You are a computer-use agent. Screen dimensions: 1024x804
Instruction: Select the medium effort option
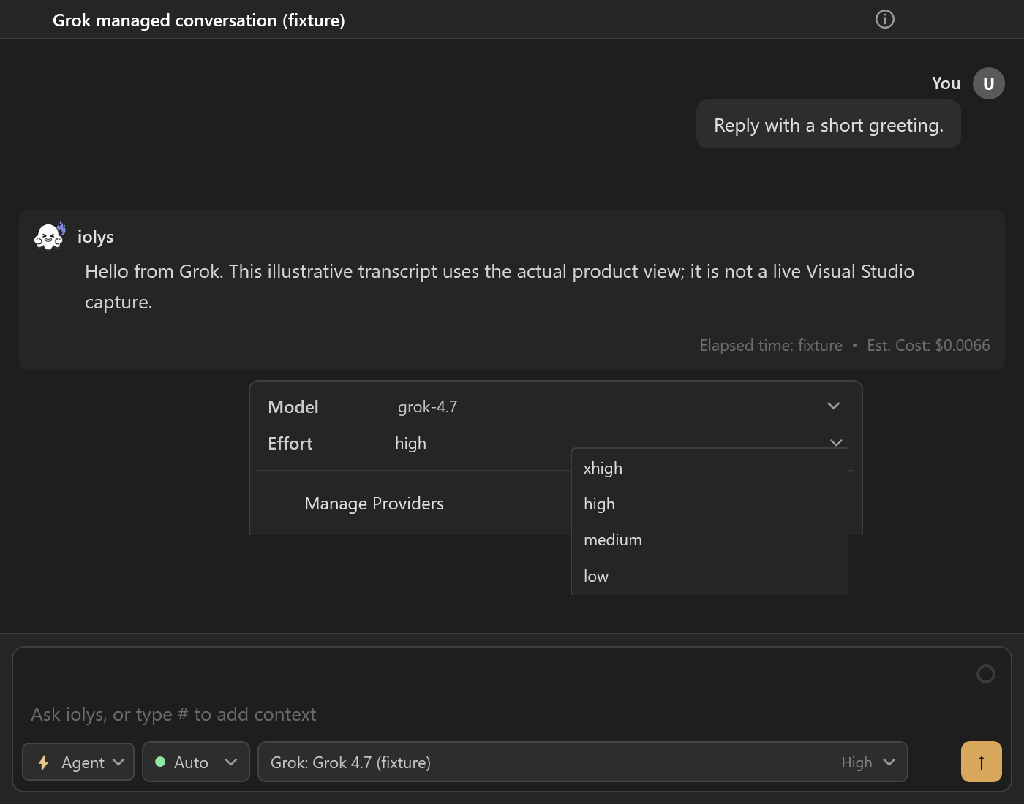(x=709, y=539)
